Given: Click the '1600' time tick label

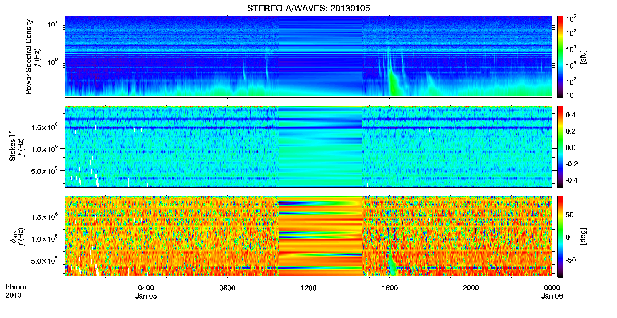Looking at the screenshot, I should point(390,288).
